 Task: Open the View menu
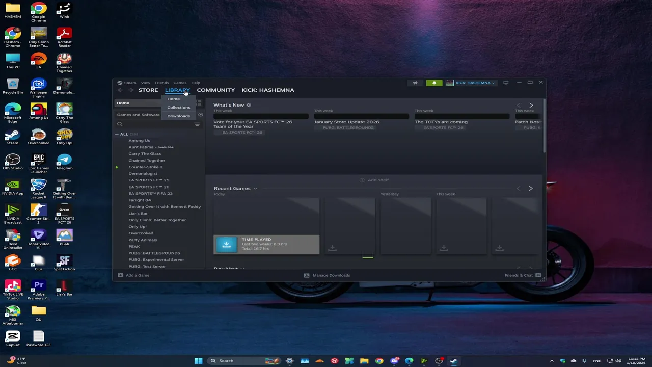[x=146, y=83]
